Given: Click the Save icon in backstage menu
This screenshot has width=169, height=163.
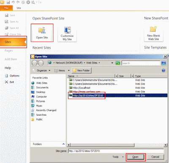Looking at the screenshot, I should [x=7, y=15].
